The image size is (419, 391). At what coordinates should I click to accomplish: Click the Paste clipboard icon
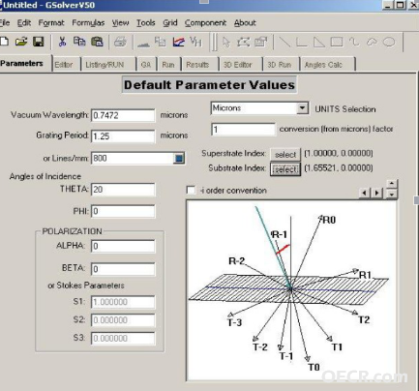coord(97,42)
